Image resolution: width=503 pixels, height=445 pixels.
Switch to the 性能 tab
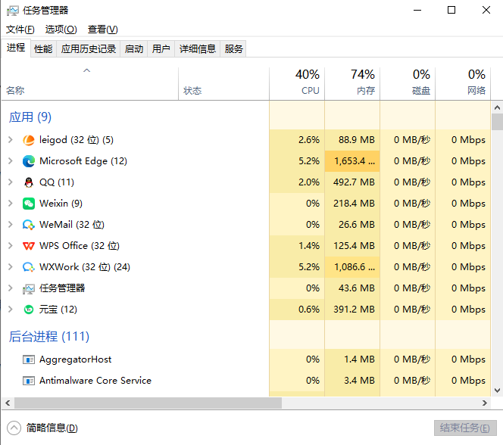[43, 49]
